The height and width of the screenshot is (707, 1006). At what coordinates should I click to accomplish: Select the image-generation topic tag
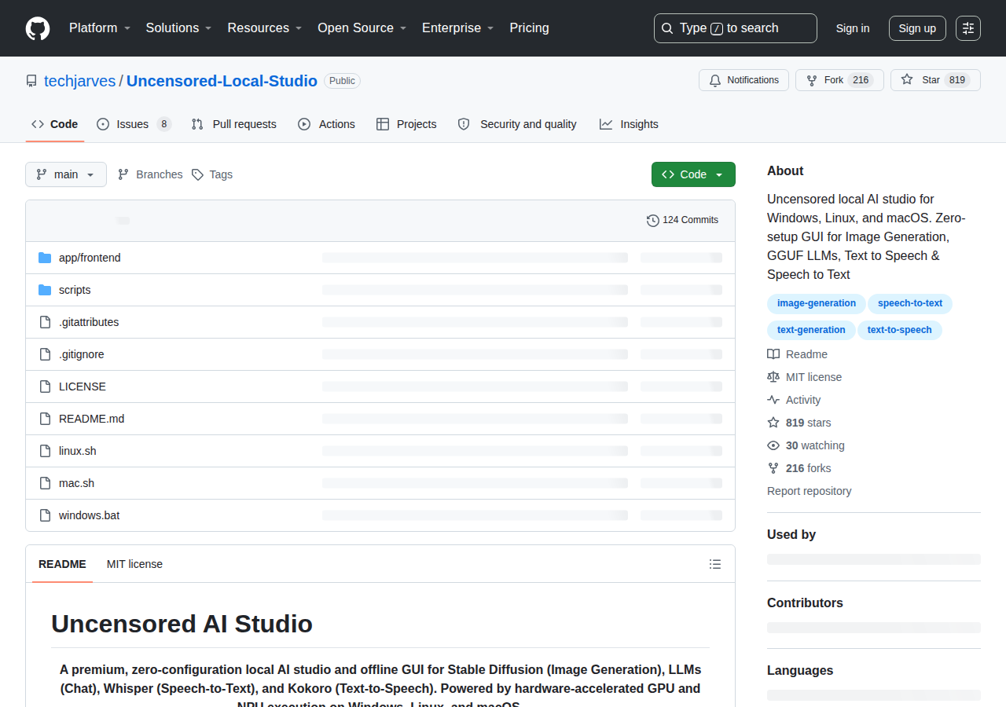pos(817,303)
